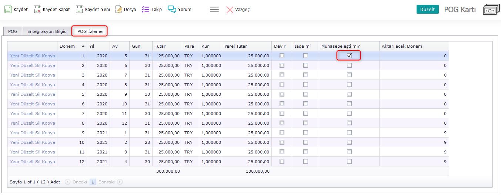This screenshot has height=196, width=501.
Task: Open the Yorum comments icon
Action: 172,9
